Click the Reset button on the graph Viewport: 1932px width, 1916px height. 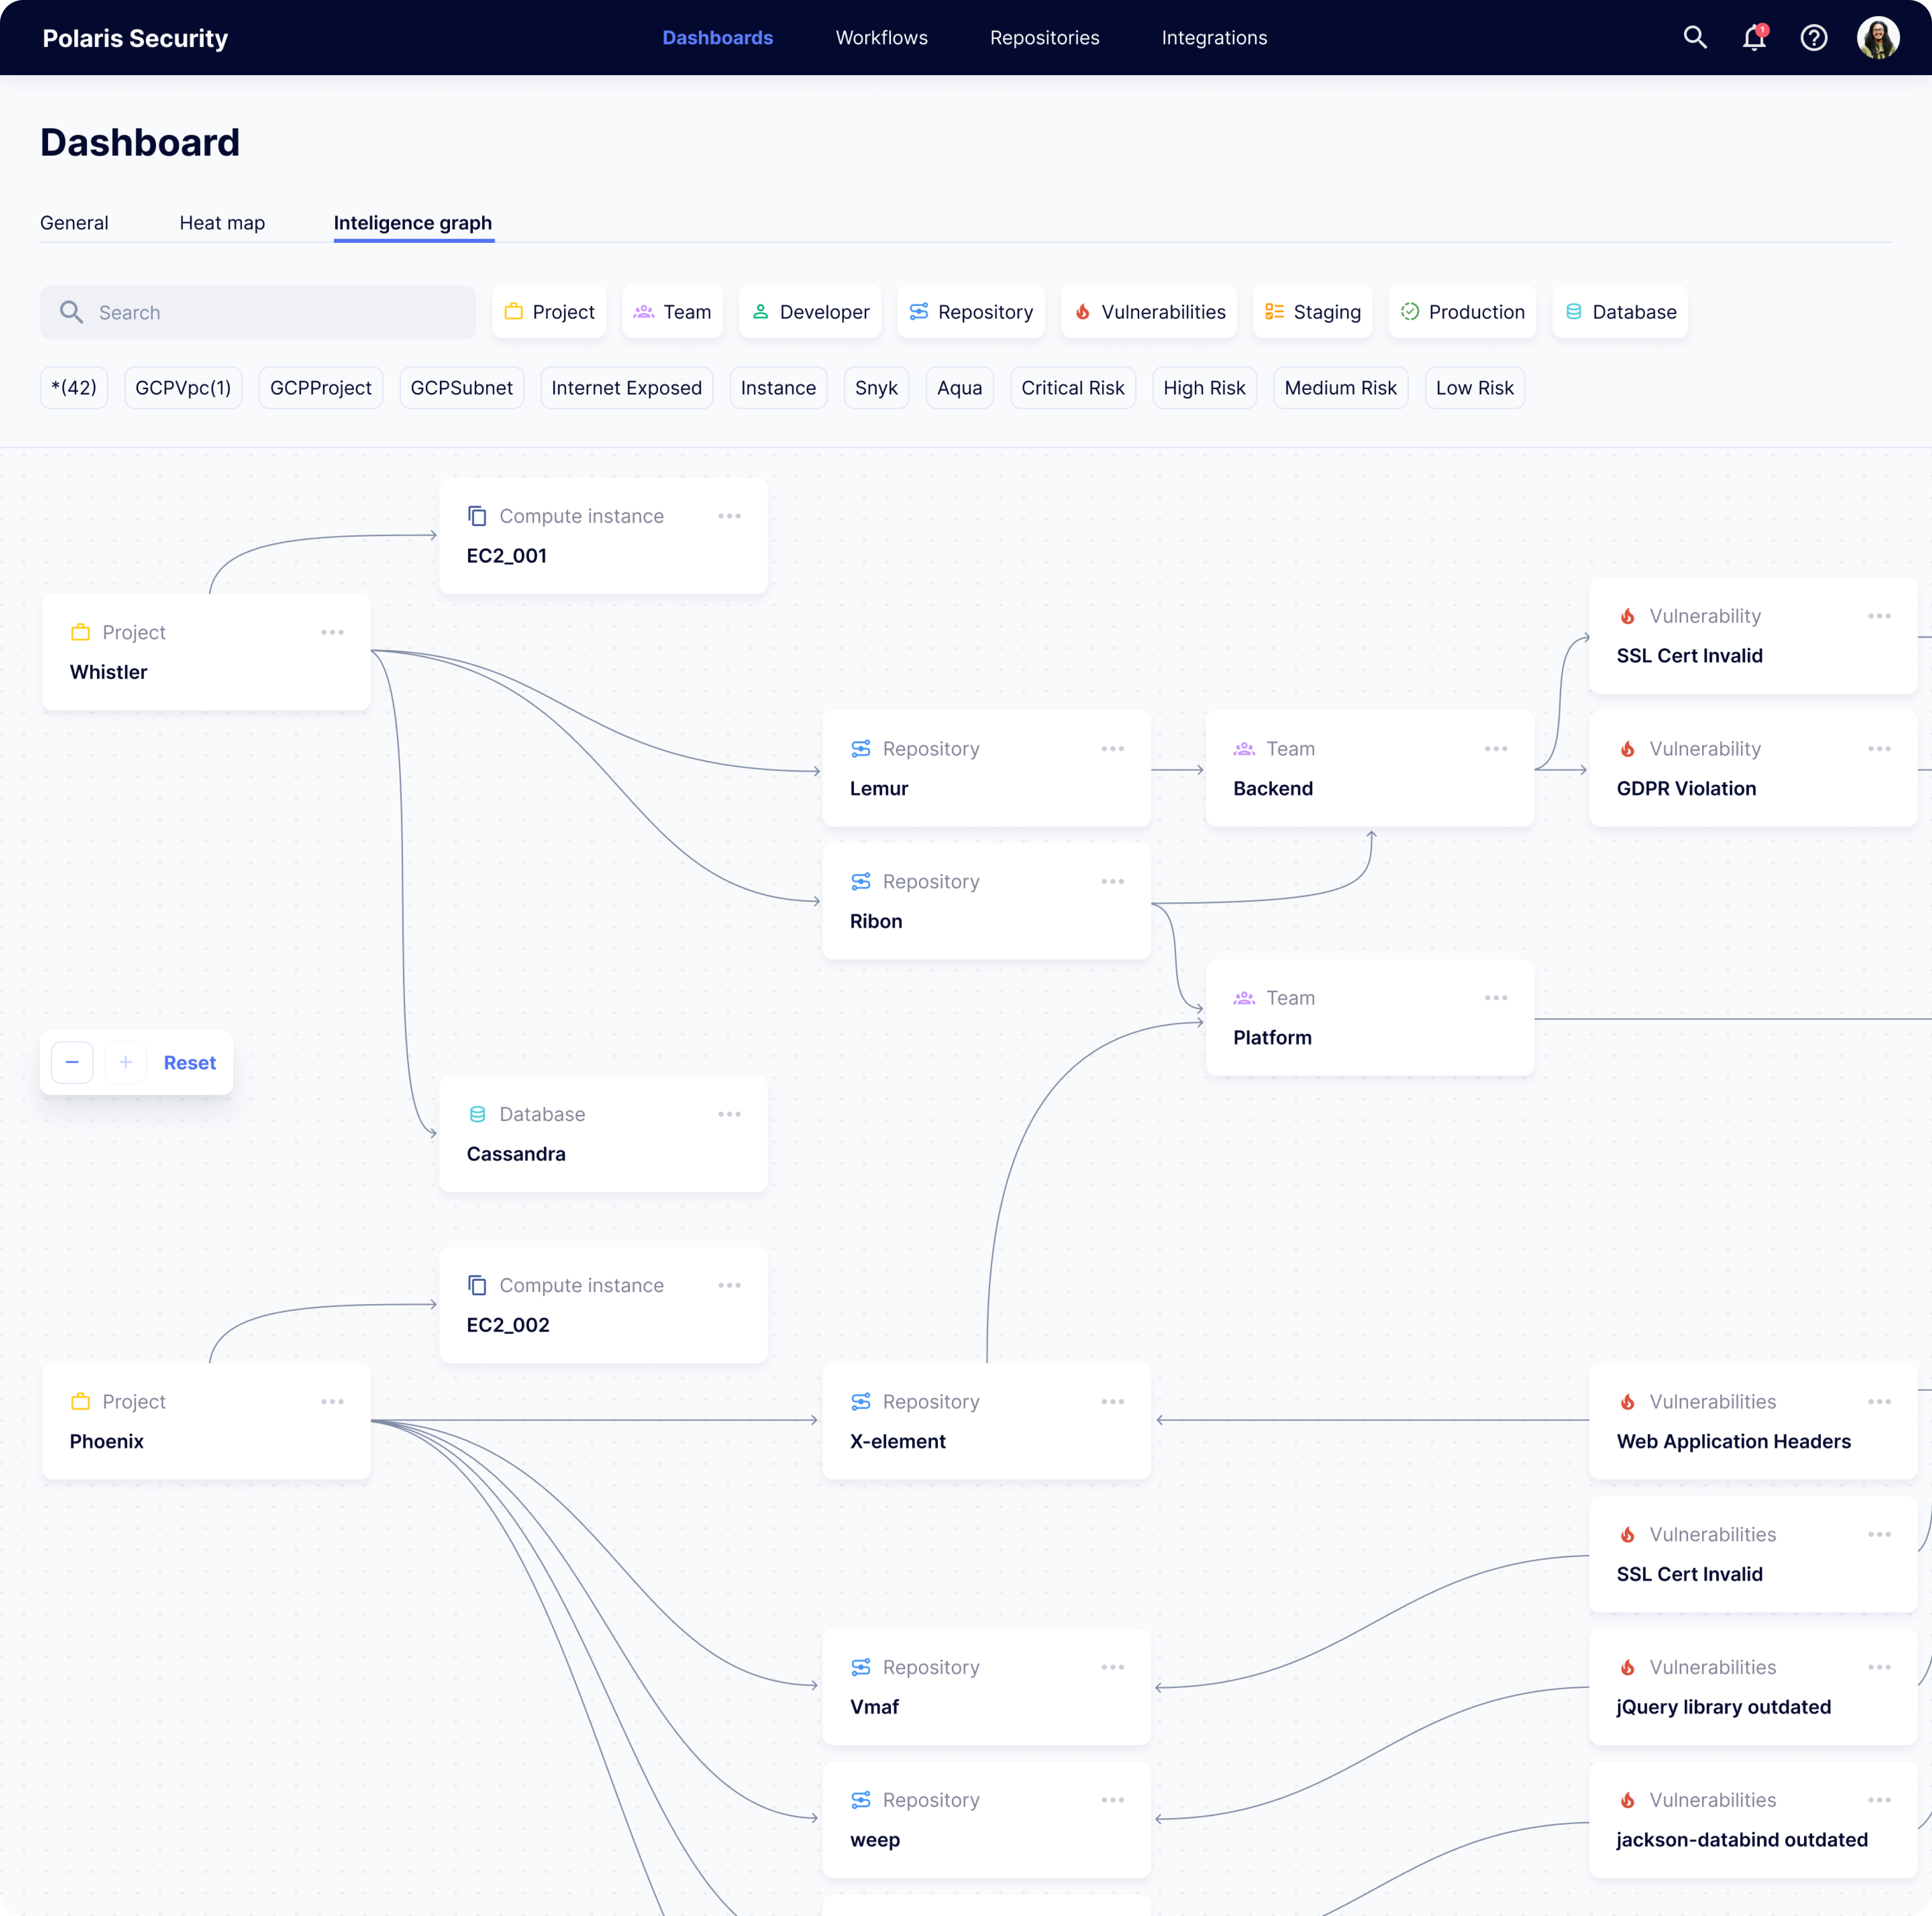point(190,1062)
